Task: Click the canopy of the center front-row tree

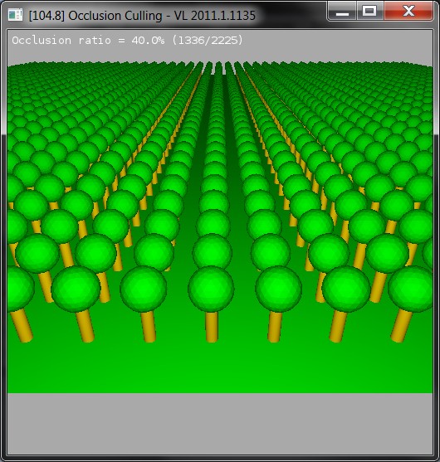Action: click(211, 289)
